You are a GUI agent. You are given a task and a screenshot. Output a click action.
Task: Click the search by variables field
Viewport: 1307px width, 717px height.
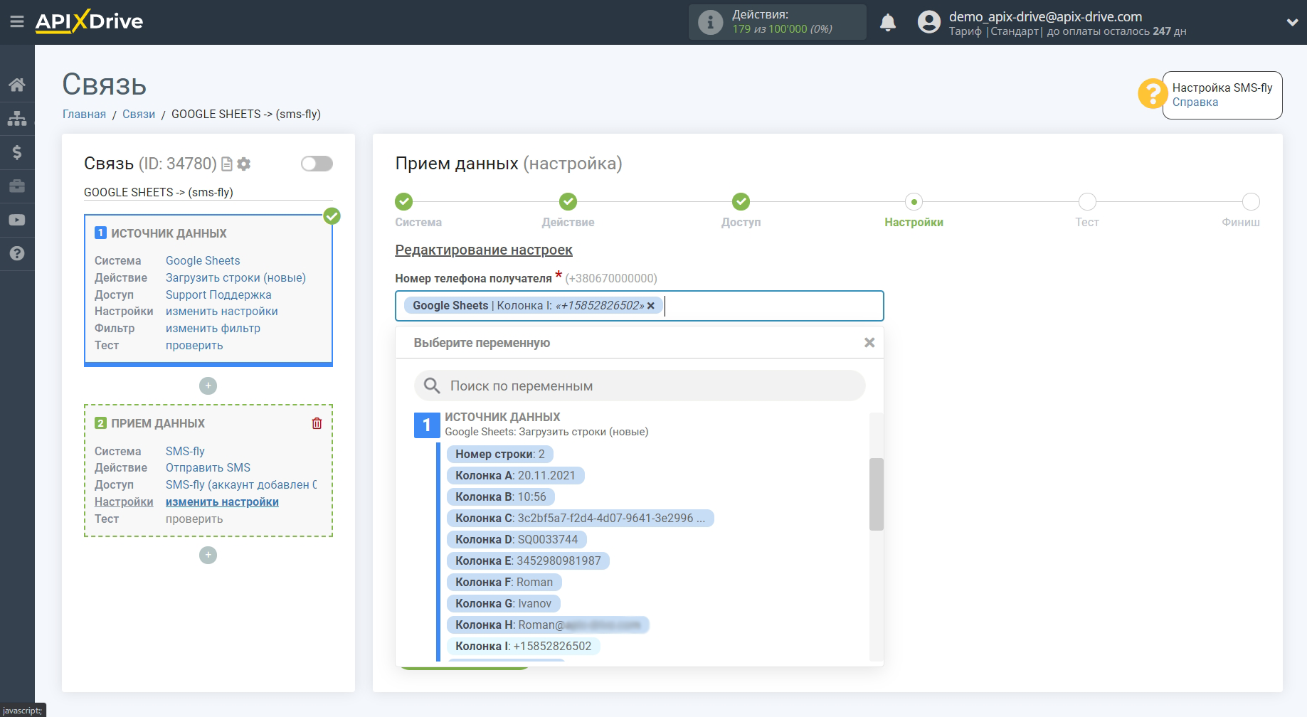point(640,386)
